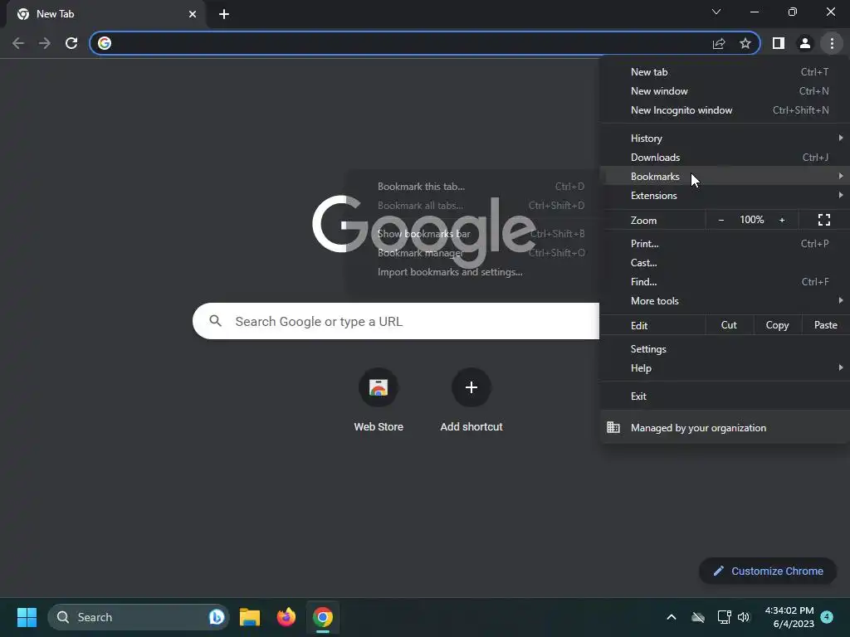Viewport: 850px width, 637px height.
Task: Select Bookmark all tabs... submenu item
Action: coord(472,206)
